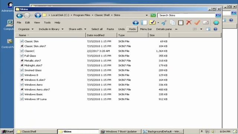238x134 pixels.
Task: Open Classic Shell settings shell icon
Action: point(216,23)
